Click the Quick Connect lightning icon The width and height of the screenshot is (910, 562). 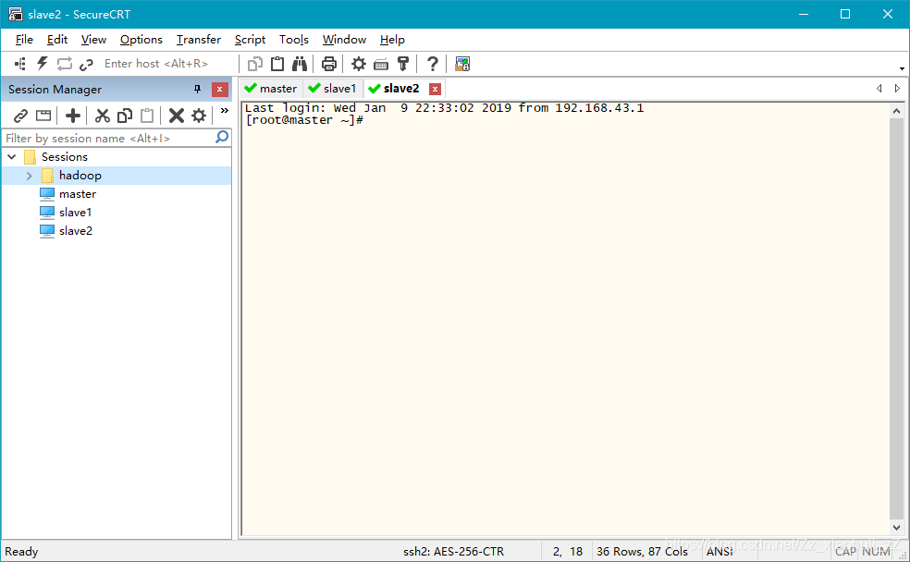click(43, 64)
